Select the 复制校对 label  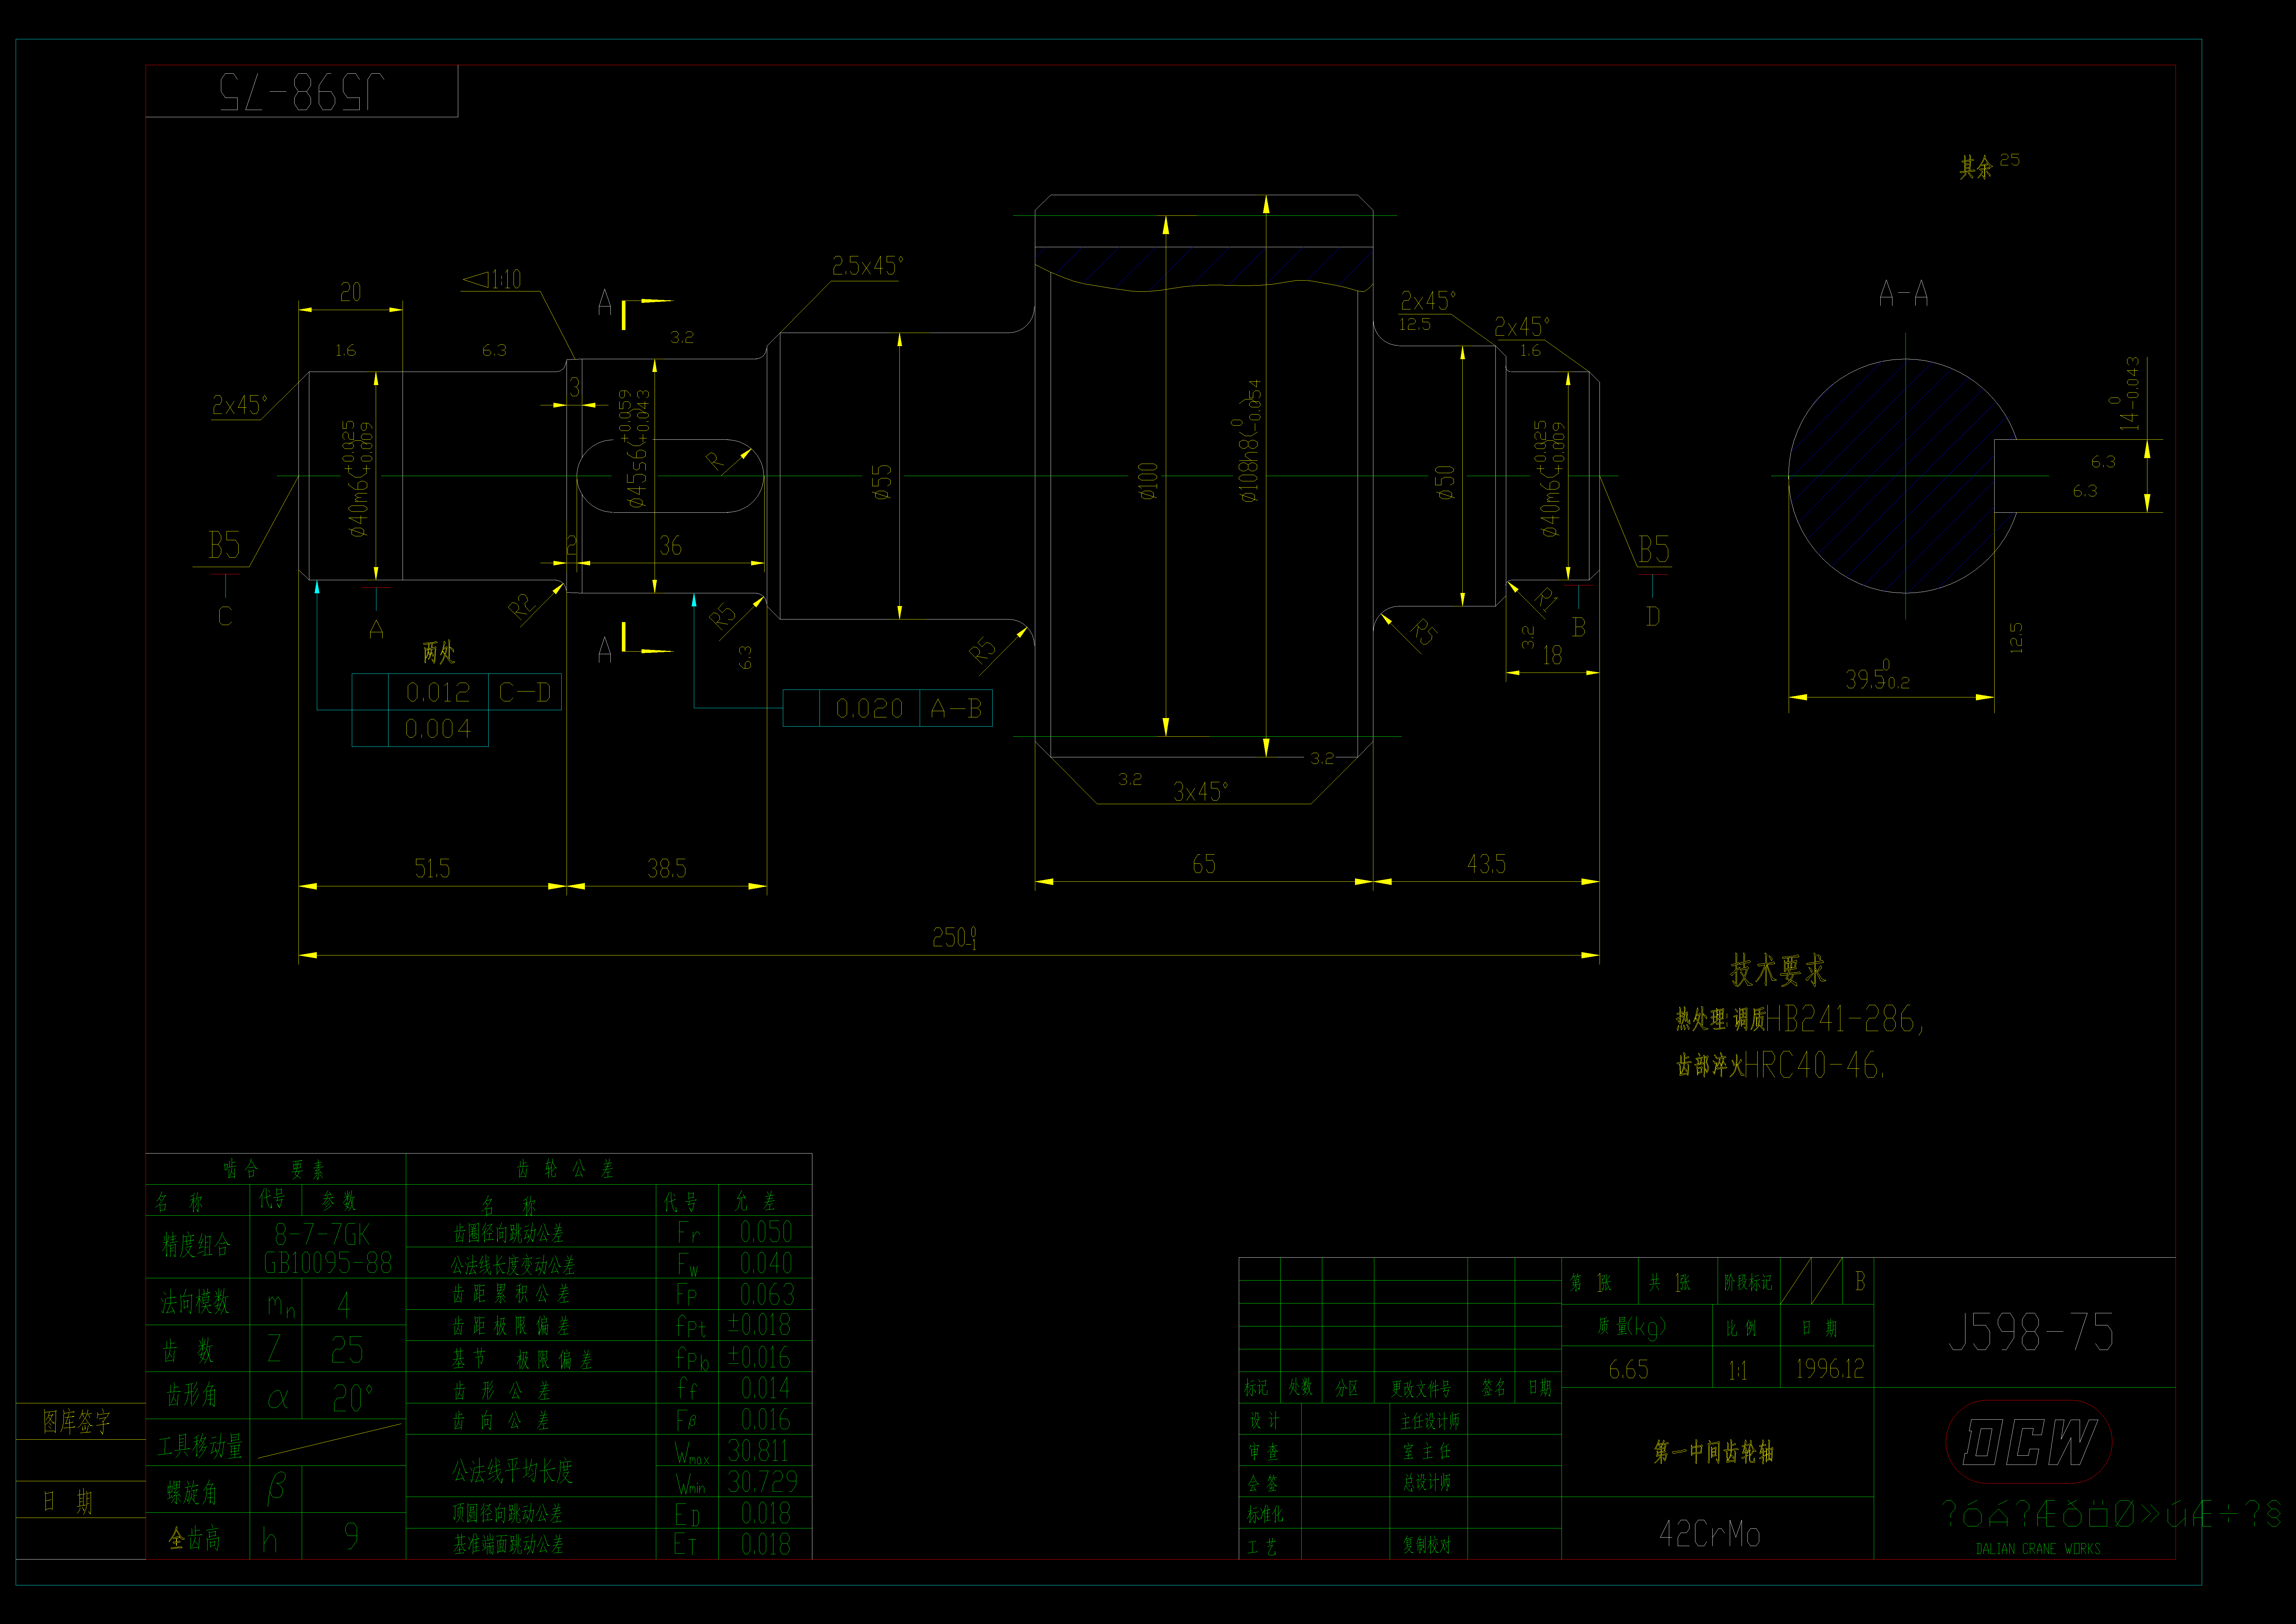pos(1427,1545)
